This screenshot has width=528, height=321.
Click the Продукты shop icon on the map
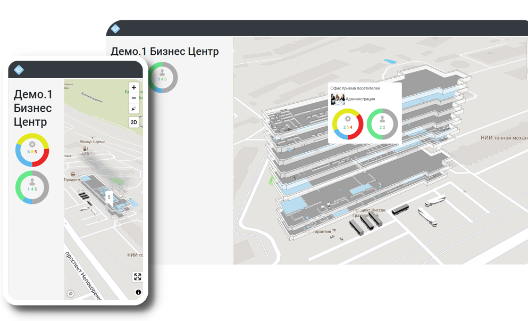pyautogui.click(x=73, y=174)
